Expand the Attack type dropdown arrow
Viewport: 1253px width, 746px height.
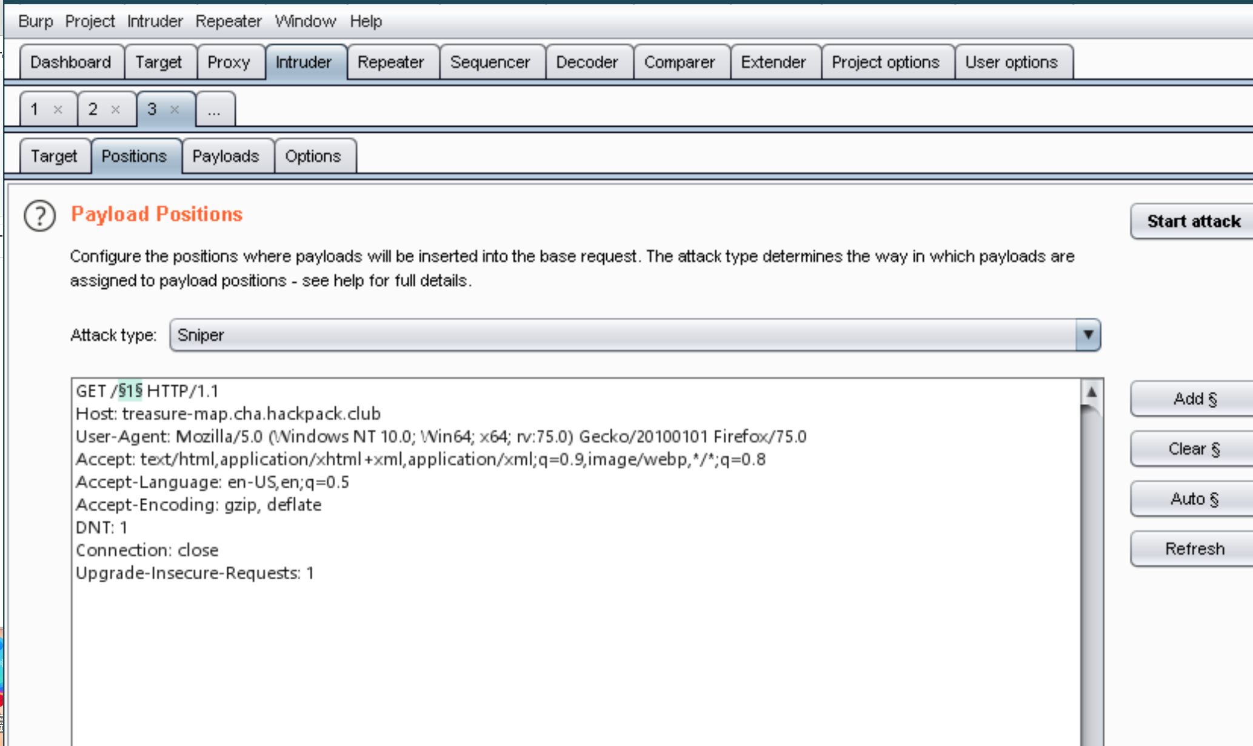pos(1088,335)
